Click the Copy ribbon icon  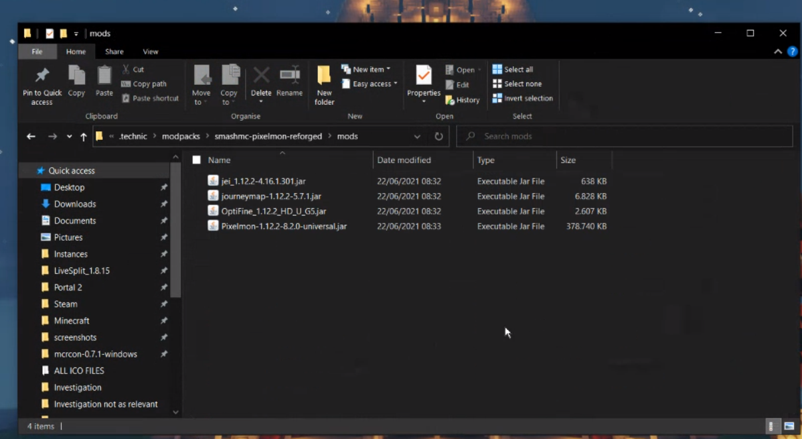tap(76, 75)
